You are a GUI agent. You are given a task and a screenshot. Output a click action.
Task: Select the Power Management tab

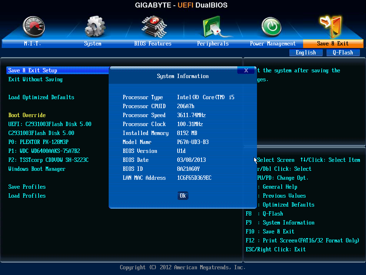(x=273, y=43)
